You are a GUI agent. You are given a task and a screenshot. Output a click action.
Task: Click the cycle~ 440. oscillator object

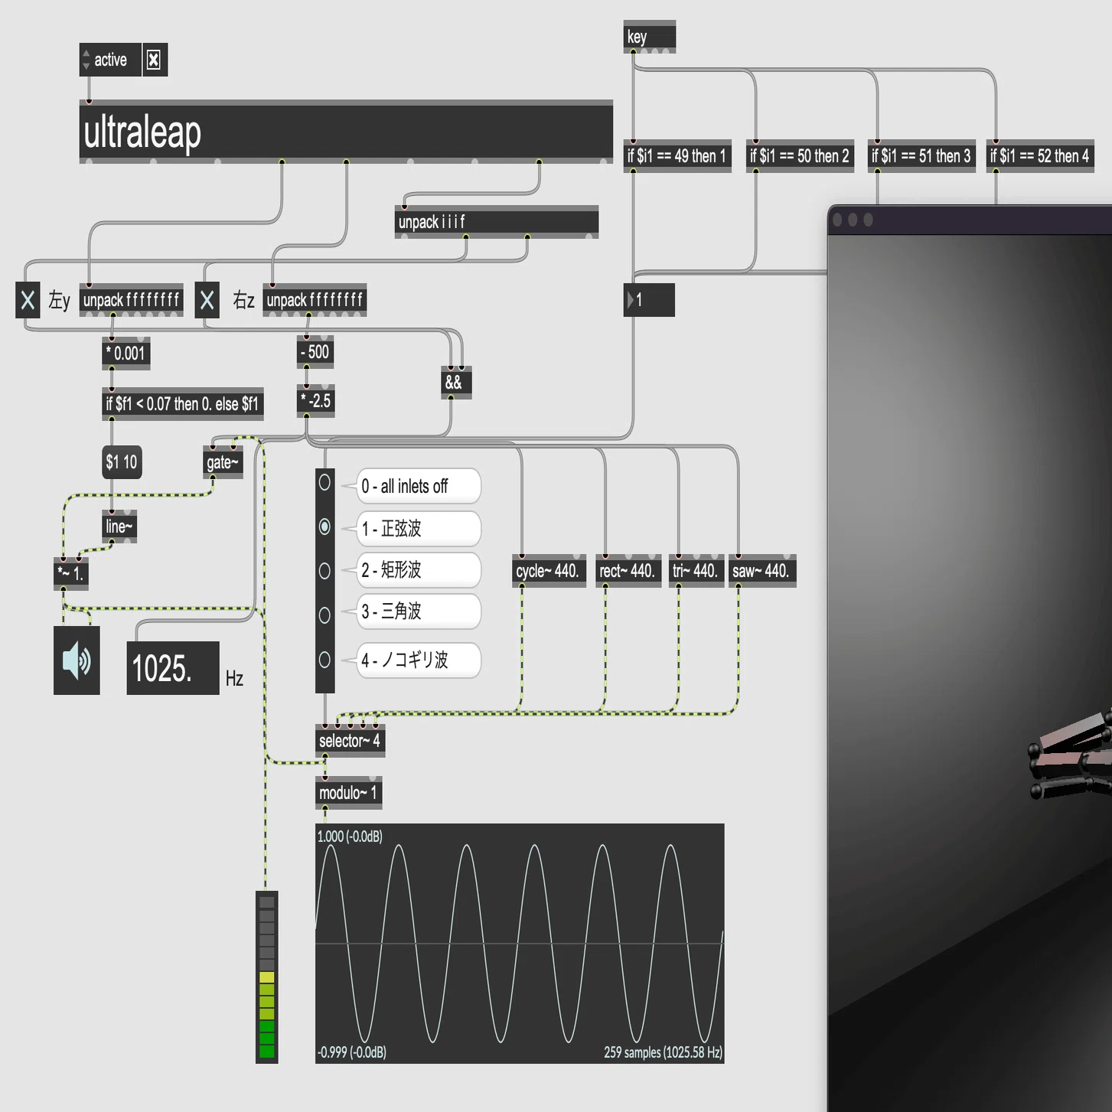[x=549, y=571]
